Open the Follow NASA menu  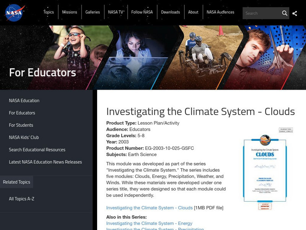(142, 12)
